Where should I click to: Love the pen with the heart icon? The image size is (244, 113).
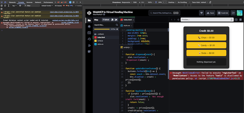tap(202, 13)
